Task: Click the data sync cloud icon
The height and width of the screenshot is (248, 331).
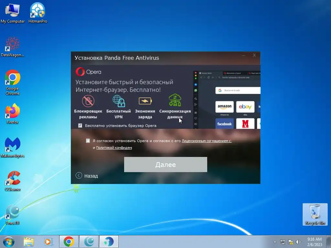Action: coord(175,100)
